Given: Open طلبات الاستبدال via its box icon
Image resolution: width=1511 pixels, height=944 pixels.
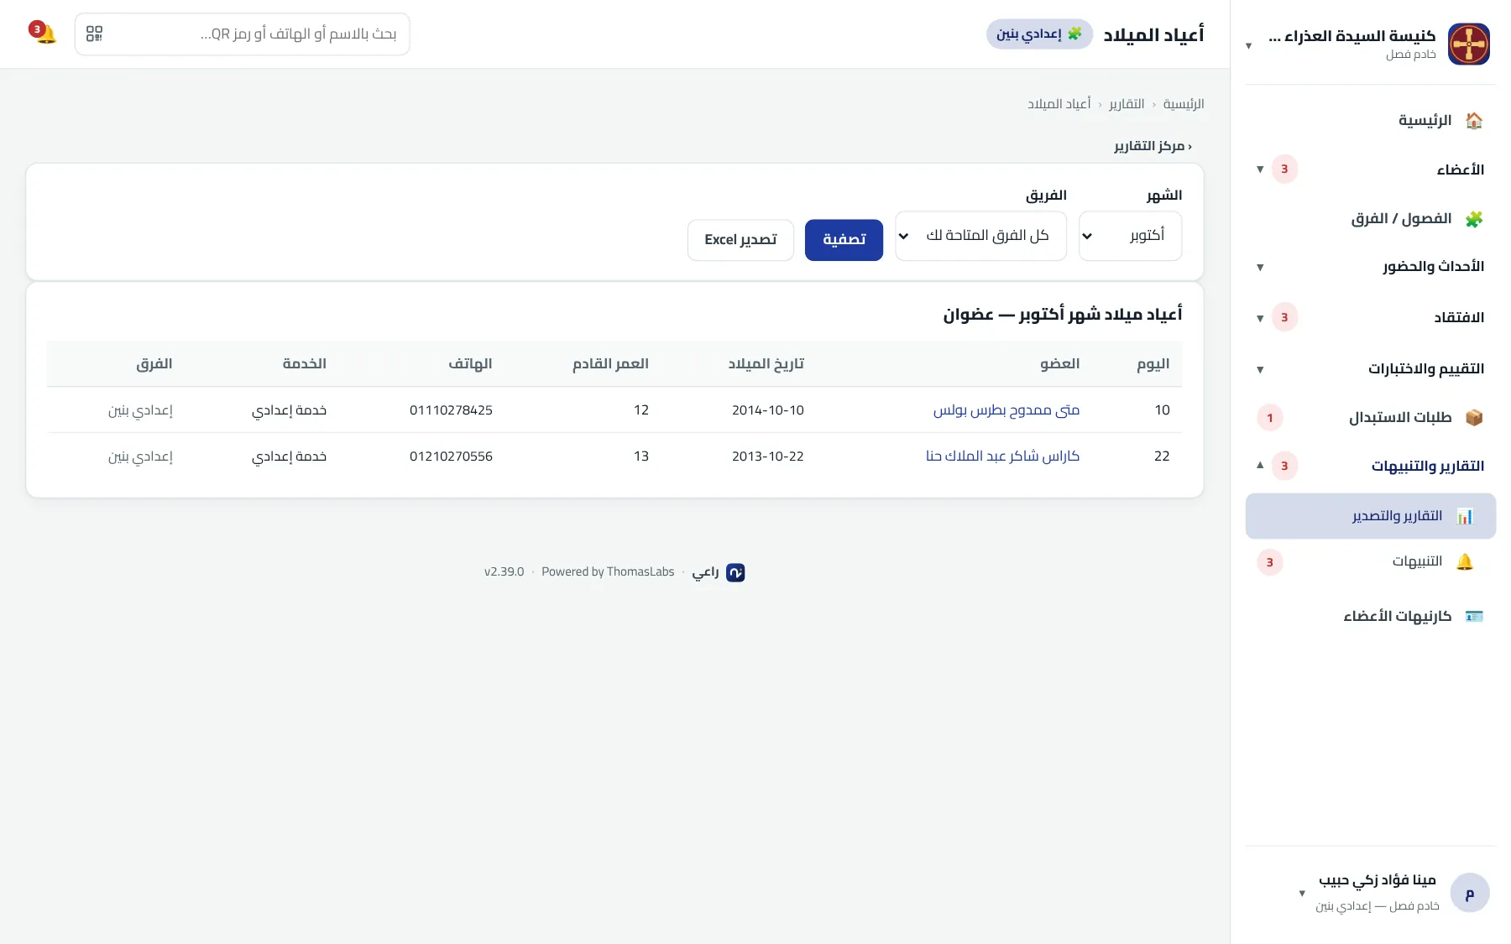Looking at the screenshot, I should coord(1473,418).
